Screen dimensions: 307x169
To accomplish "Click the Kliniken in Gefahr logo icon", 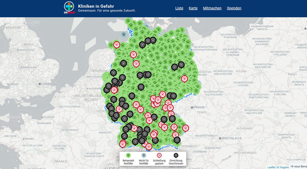I will click(x=69, y=8).
